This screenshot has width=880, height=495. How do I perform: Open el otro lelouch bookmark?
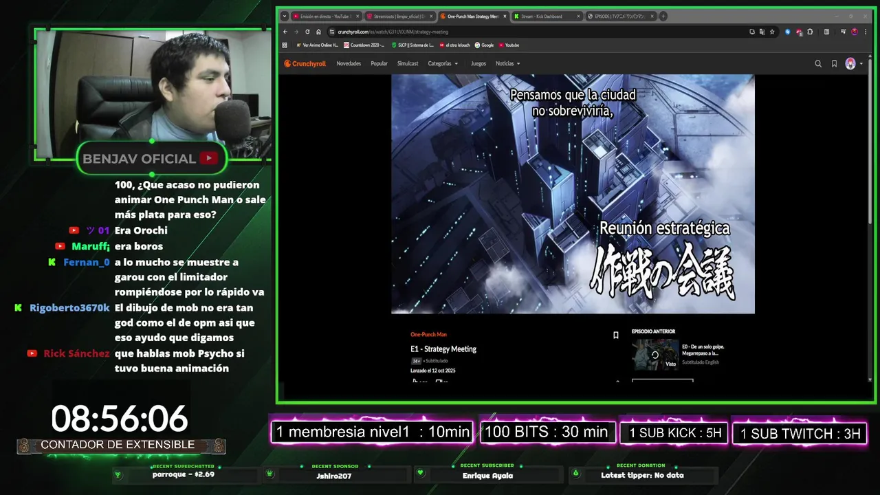455,45
